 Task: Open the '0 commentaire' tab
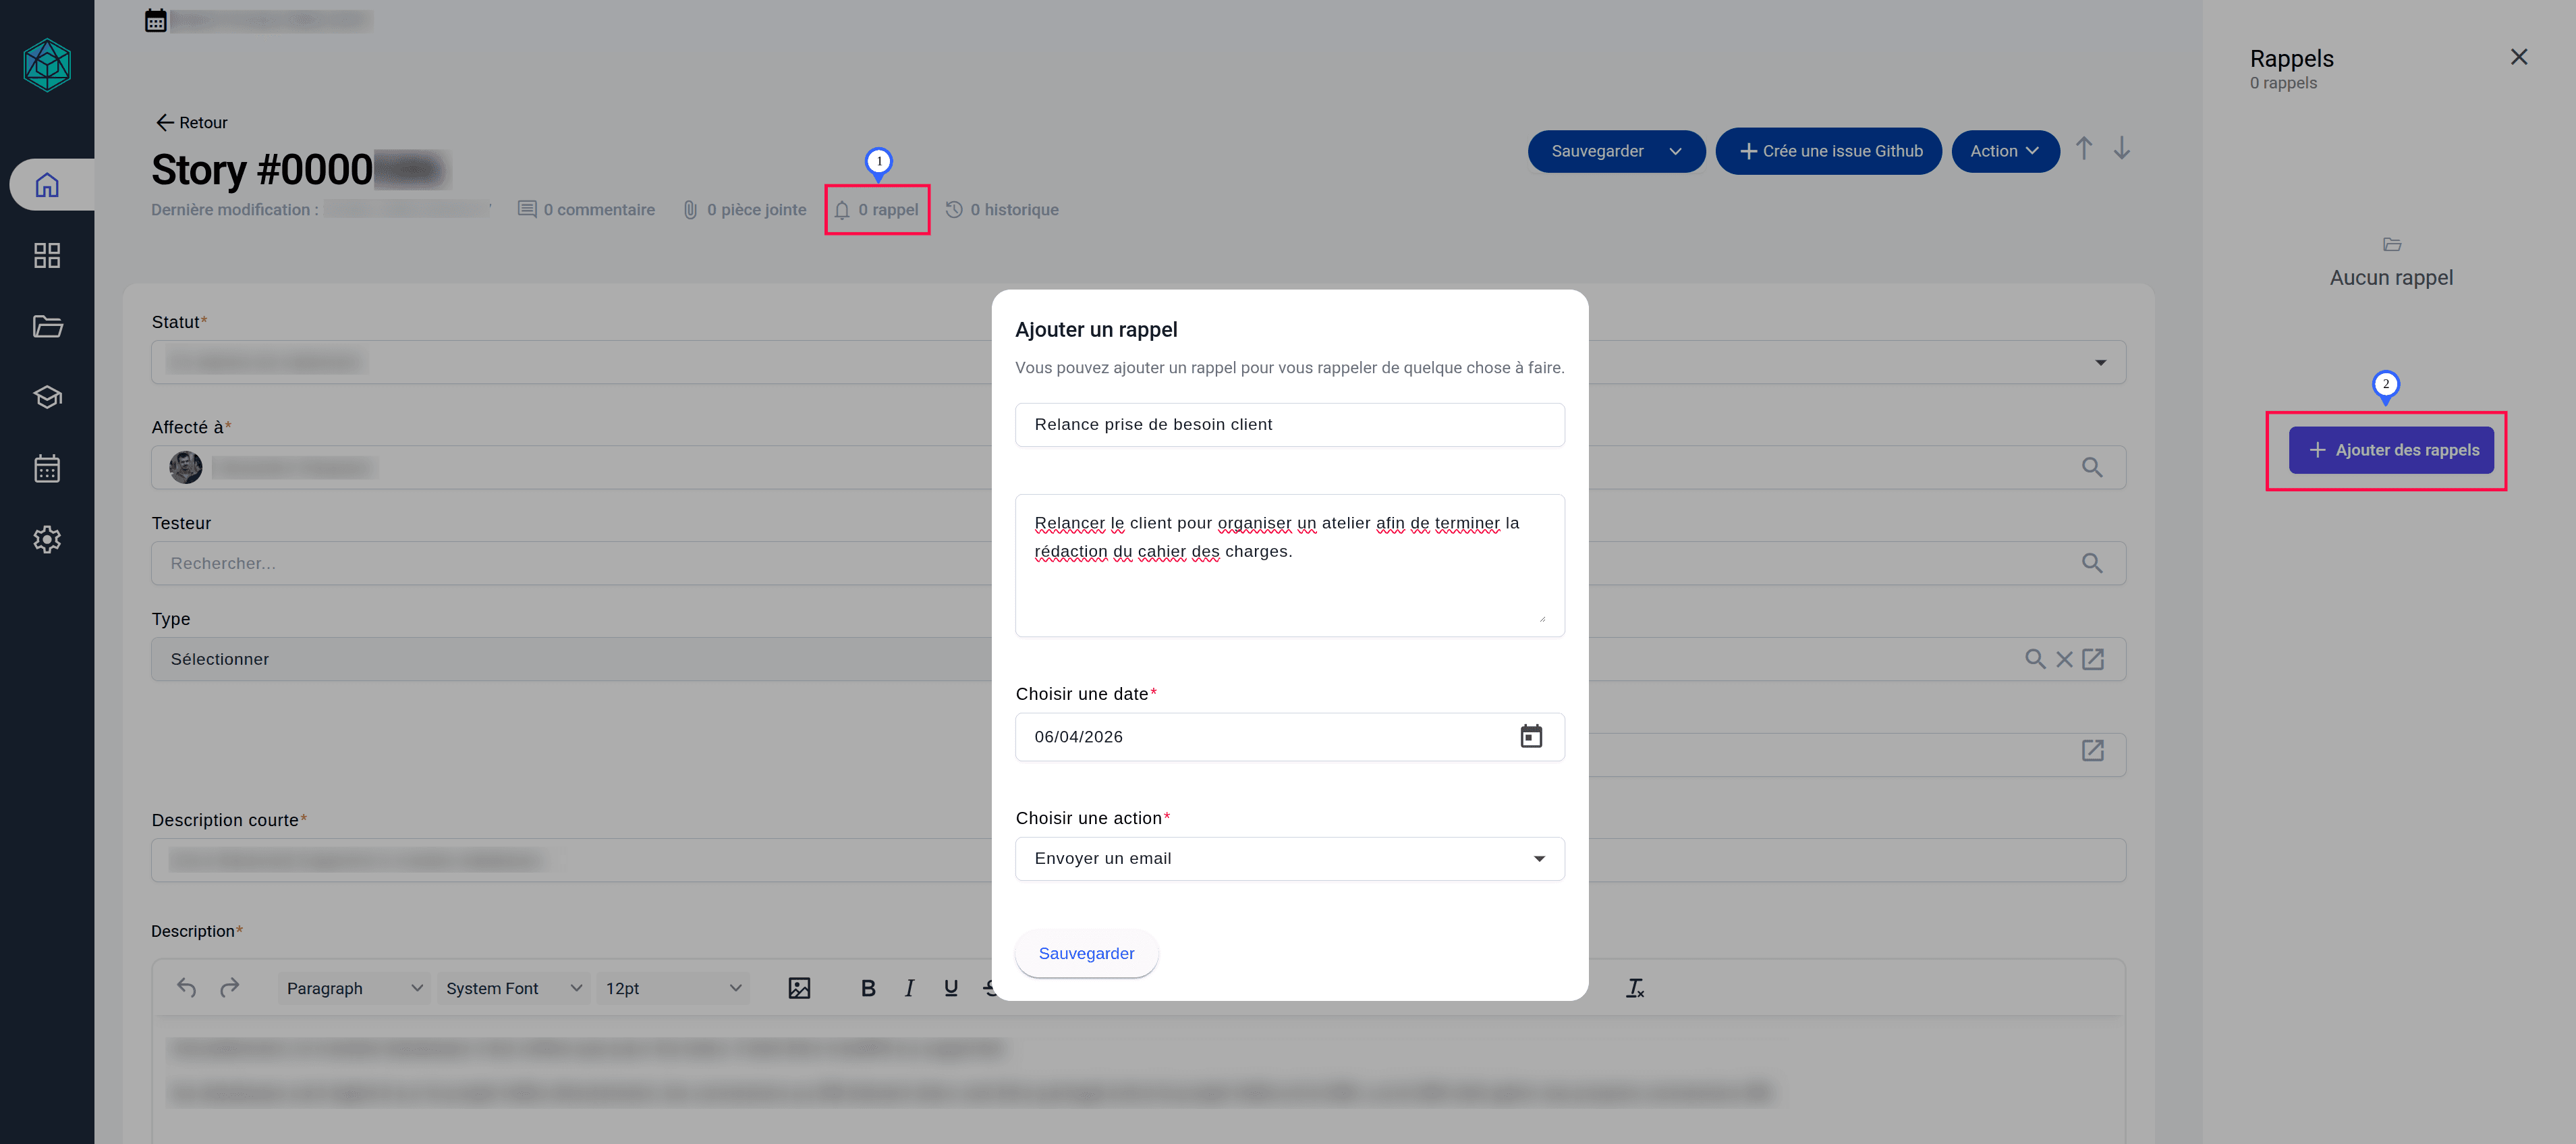pos(586,210)
